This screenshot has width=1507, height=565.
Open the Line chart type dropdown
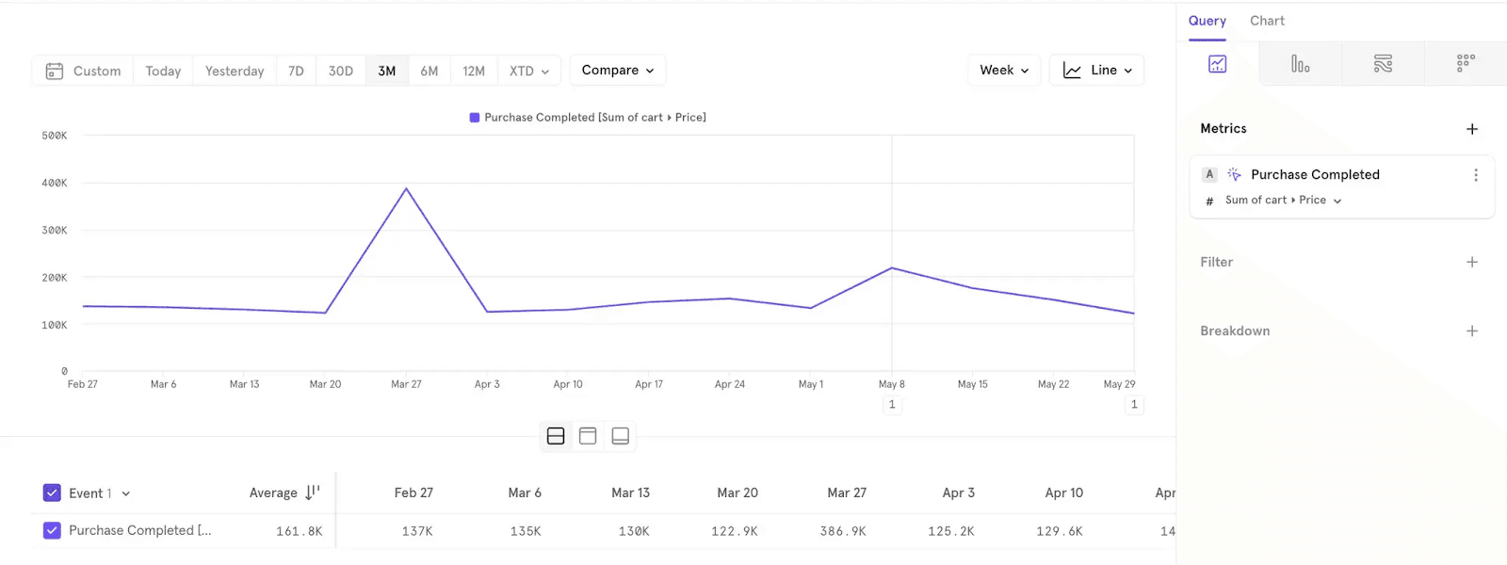point(1096,71)
